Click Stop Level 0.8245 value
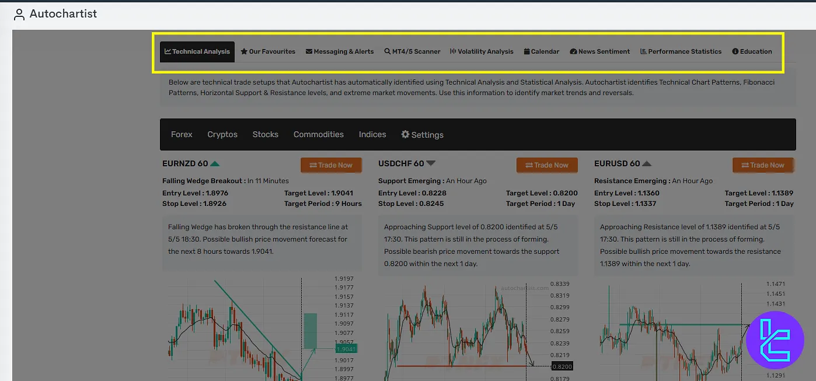 pos(430,204)
